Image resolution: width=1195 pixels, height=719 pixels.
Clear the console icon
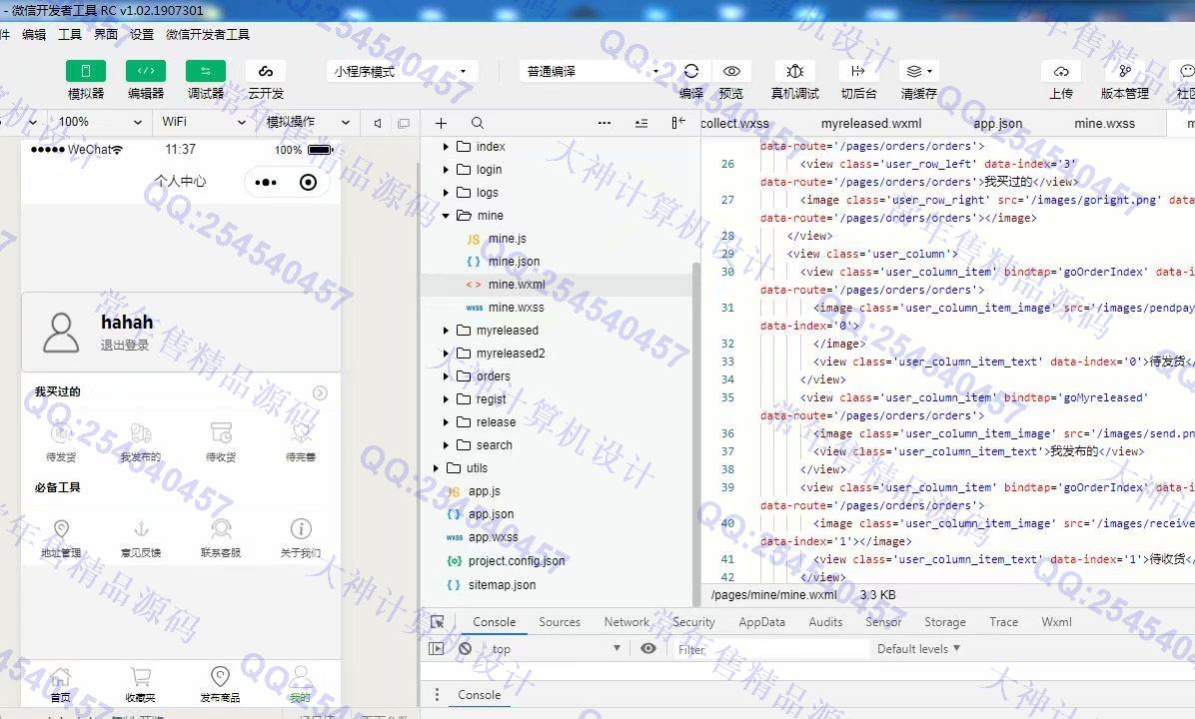[465, 649]
